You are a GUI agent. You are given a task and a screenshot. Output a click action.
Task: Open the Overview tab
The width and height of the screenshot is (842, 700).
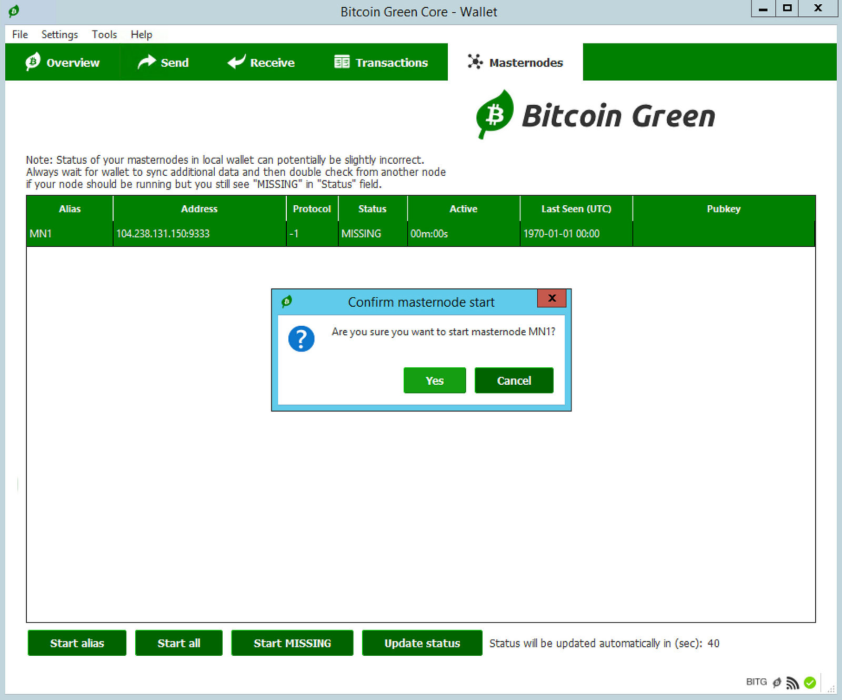(63, 62)
